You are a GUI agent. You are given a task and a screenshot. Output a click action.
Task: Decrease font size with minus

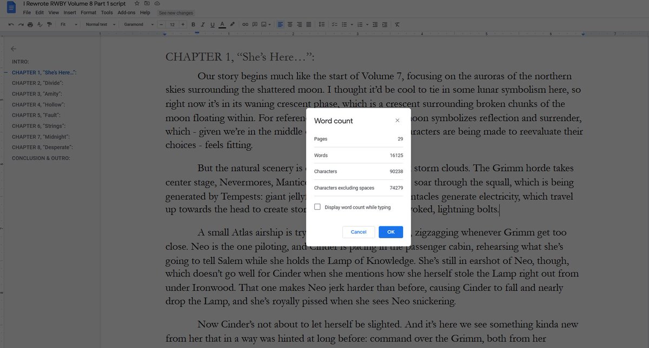tap(161, 24)
